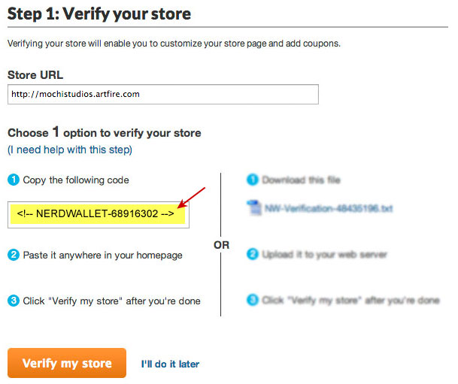Click the "Paste it anywhere in your homepage" text
Image resolution: width=458 pixels, height=384 pixels.
[x=103, y=255]
